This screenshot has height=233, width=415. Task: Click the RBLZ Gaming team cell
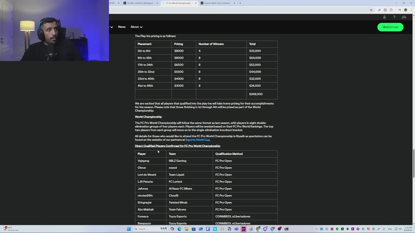189,161
